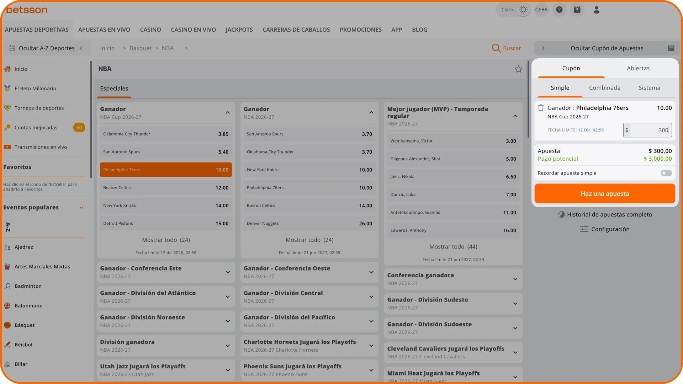Select the Sistema bet tab
The width and height of the screenshot is (683, 384).
tap(649, 88)
